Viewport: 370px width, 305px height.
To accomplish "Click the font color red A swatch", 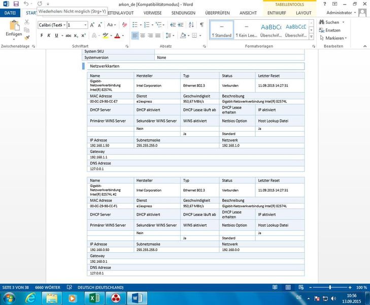I will click(x=117, y=36).
